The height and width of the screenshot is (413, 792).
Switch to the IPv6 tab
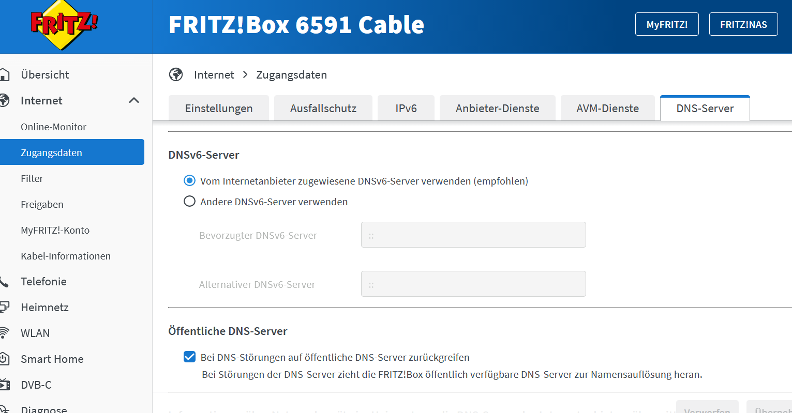click(406, 109)
